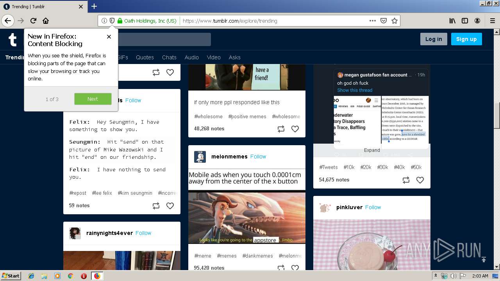This screenshot has height=281, width=500.
Task: Open the pinkluver avatar
Action: 325,207
